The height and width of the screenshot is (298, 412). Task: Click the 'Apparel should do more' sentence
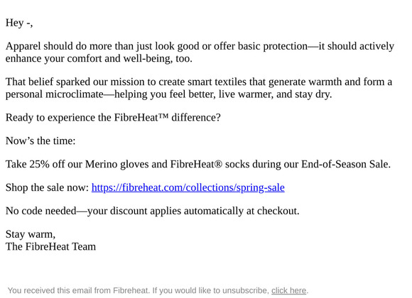pyautogui.click(x=200, y=46)
